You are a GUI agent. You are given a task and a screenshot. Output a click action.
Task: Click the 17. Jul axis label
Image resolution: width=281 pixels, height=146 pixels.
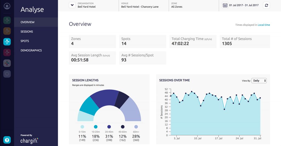218,138
